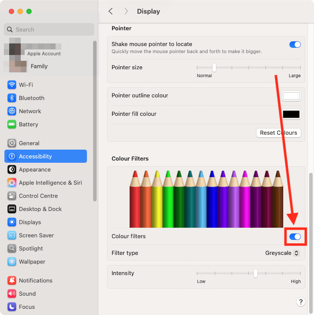Viewport: 314px width, 315px height.
Task: Open Desktop & Dock icon
Action: tap(12, 209)
